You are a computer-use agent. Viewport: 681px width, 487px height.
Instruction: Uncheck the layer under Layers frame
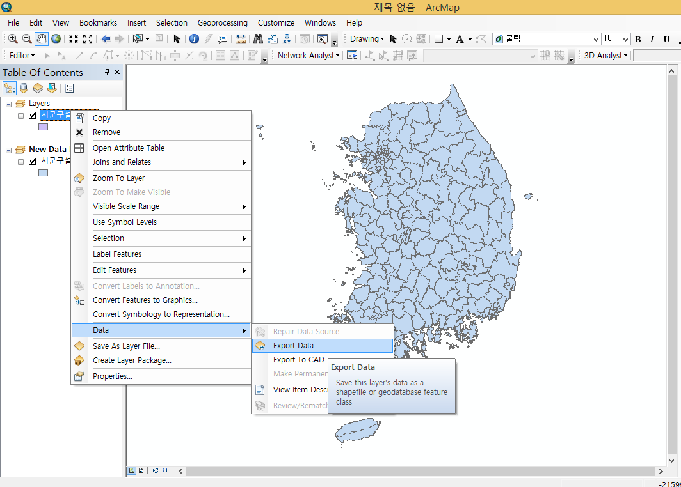point(33,115)
